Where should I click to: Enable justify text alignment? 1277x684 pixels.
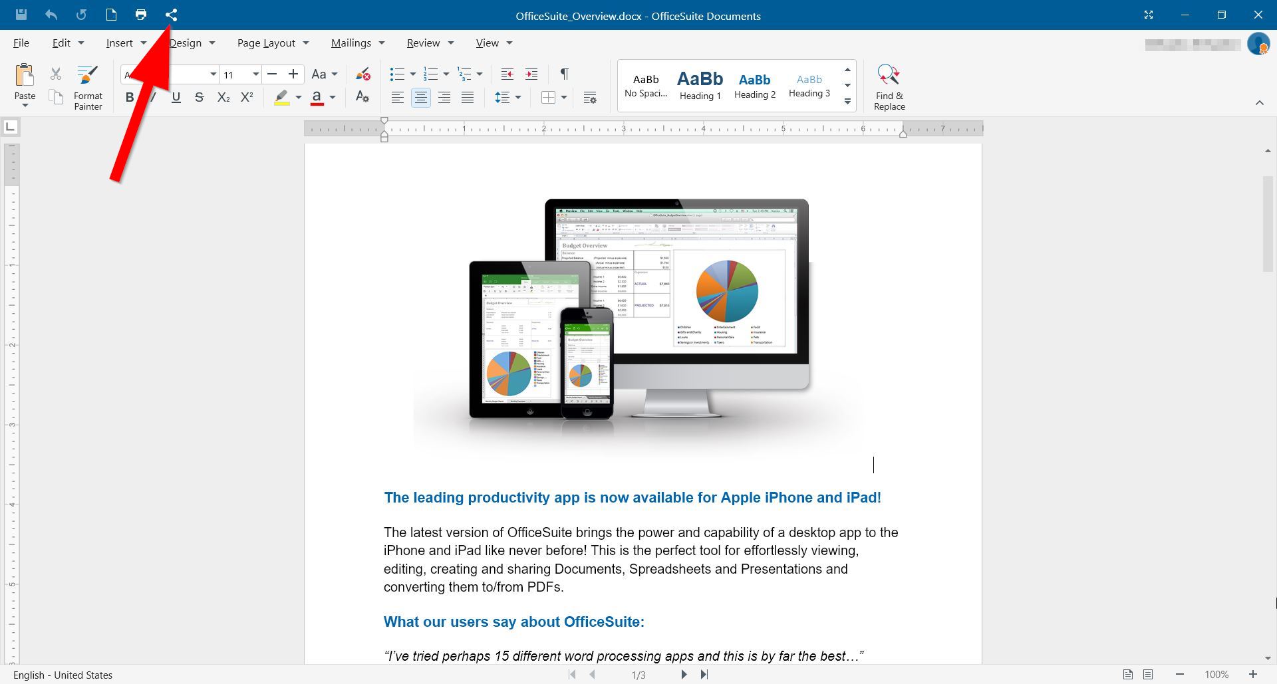468,98
